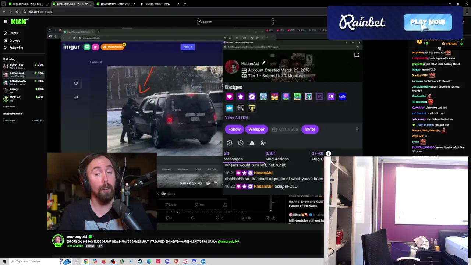Open ROSHTEIN channel in Following list
Image resolution: width=471 pixels, height=265 pixels.
tap(24, 66)
